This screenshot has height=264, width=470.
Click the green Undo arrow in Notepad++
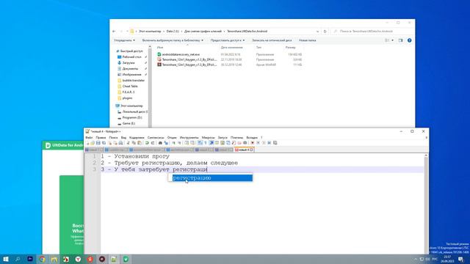pyautogui.click(x=147, y=143)
